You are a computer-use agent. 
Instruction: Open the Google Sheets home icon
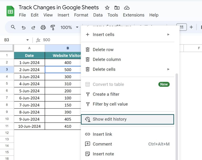10,11
